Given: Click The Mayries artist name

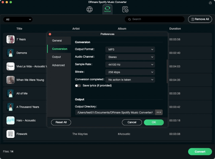Looking at the screenshot, I should tap(80, 134).
